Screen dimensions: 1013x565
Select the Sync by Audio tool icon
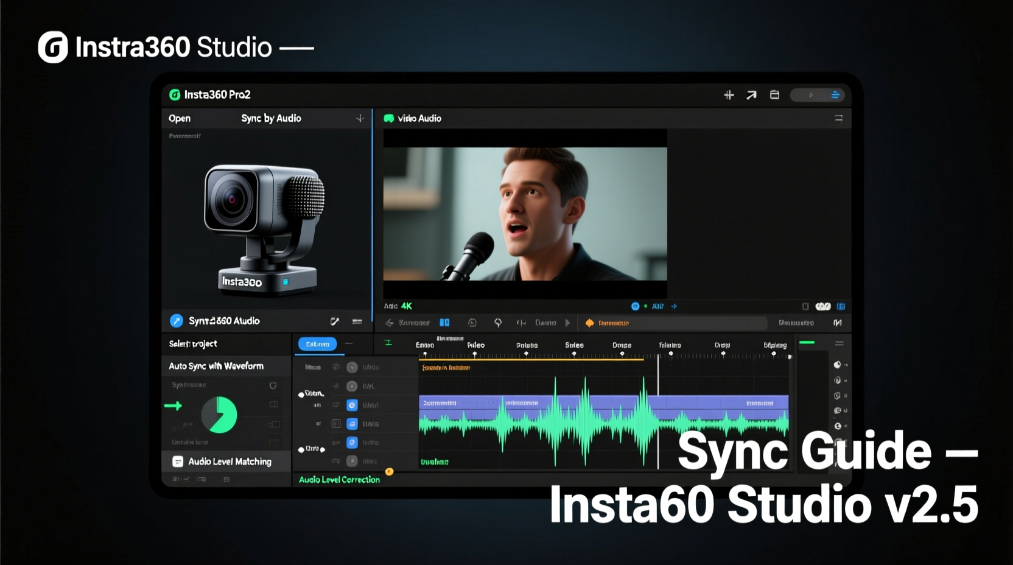(x=177, y=321)
